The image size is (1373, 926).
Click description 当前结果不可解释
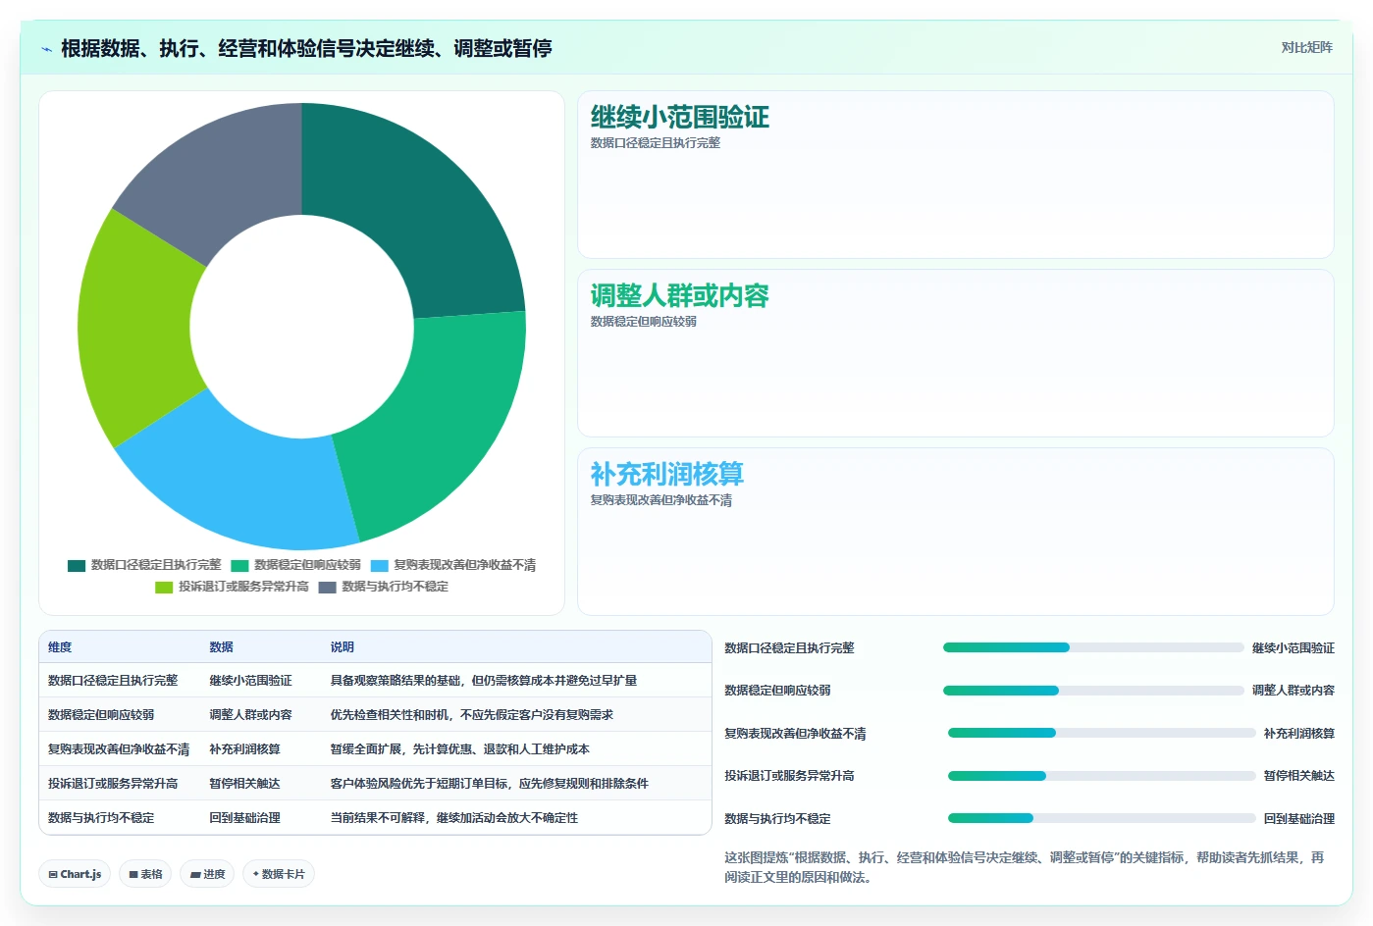click(x=377, y=818)
